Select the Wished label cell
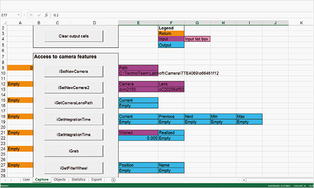Viewport: 314px width, 188px height. click(x=138, y=133)
